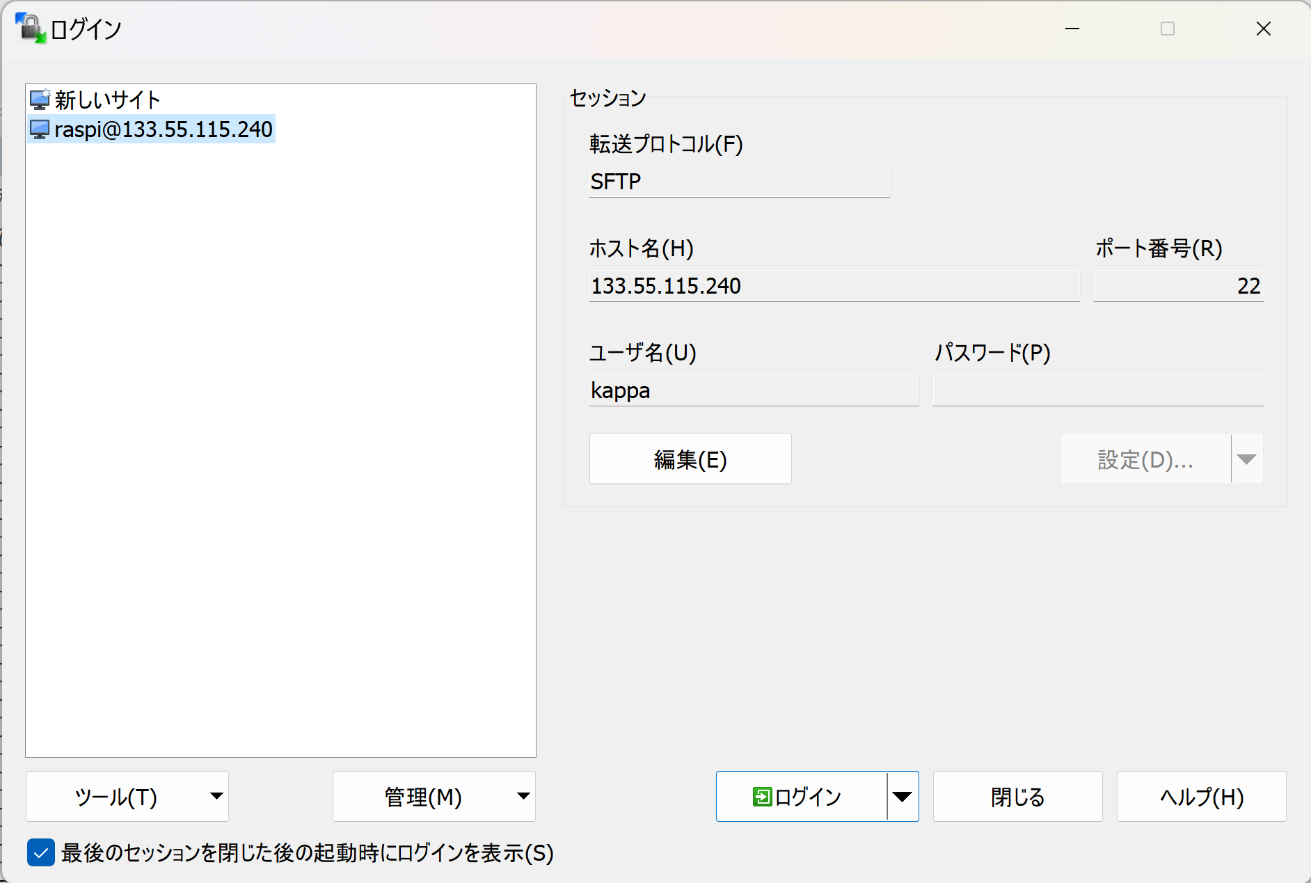
Task: Click the ホスト名 field showing 133.55.115.240
Action: 834,285
